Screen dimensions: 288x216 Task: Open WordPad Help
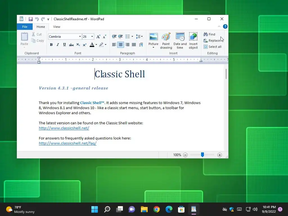pyautogui.click(x=225, y=26)
